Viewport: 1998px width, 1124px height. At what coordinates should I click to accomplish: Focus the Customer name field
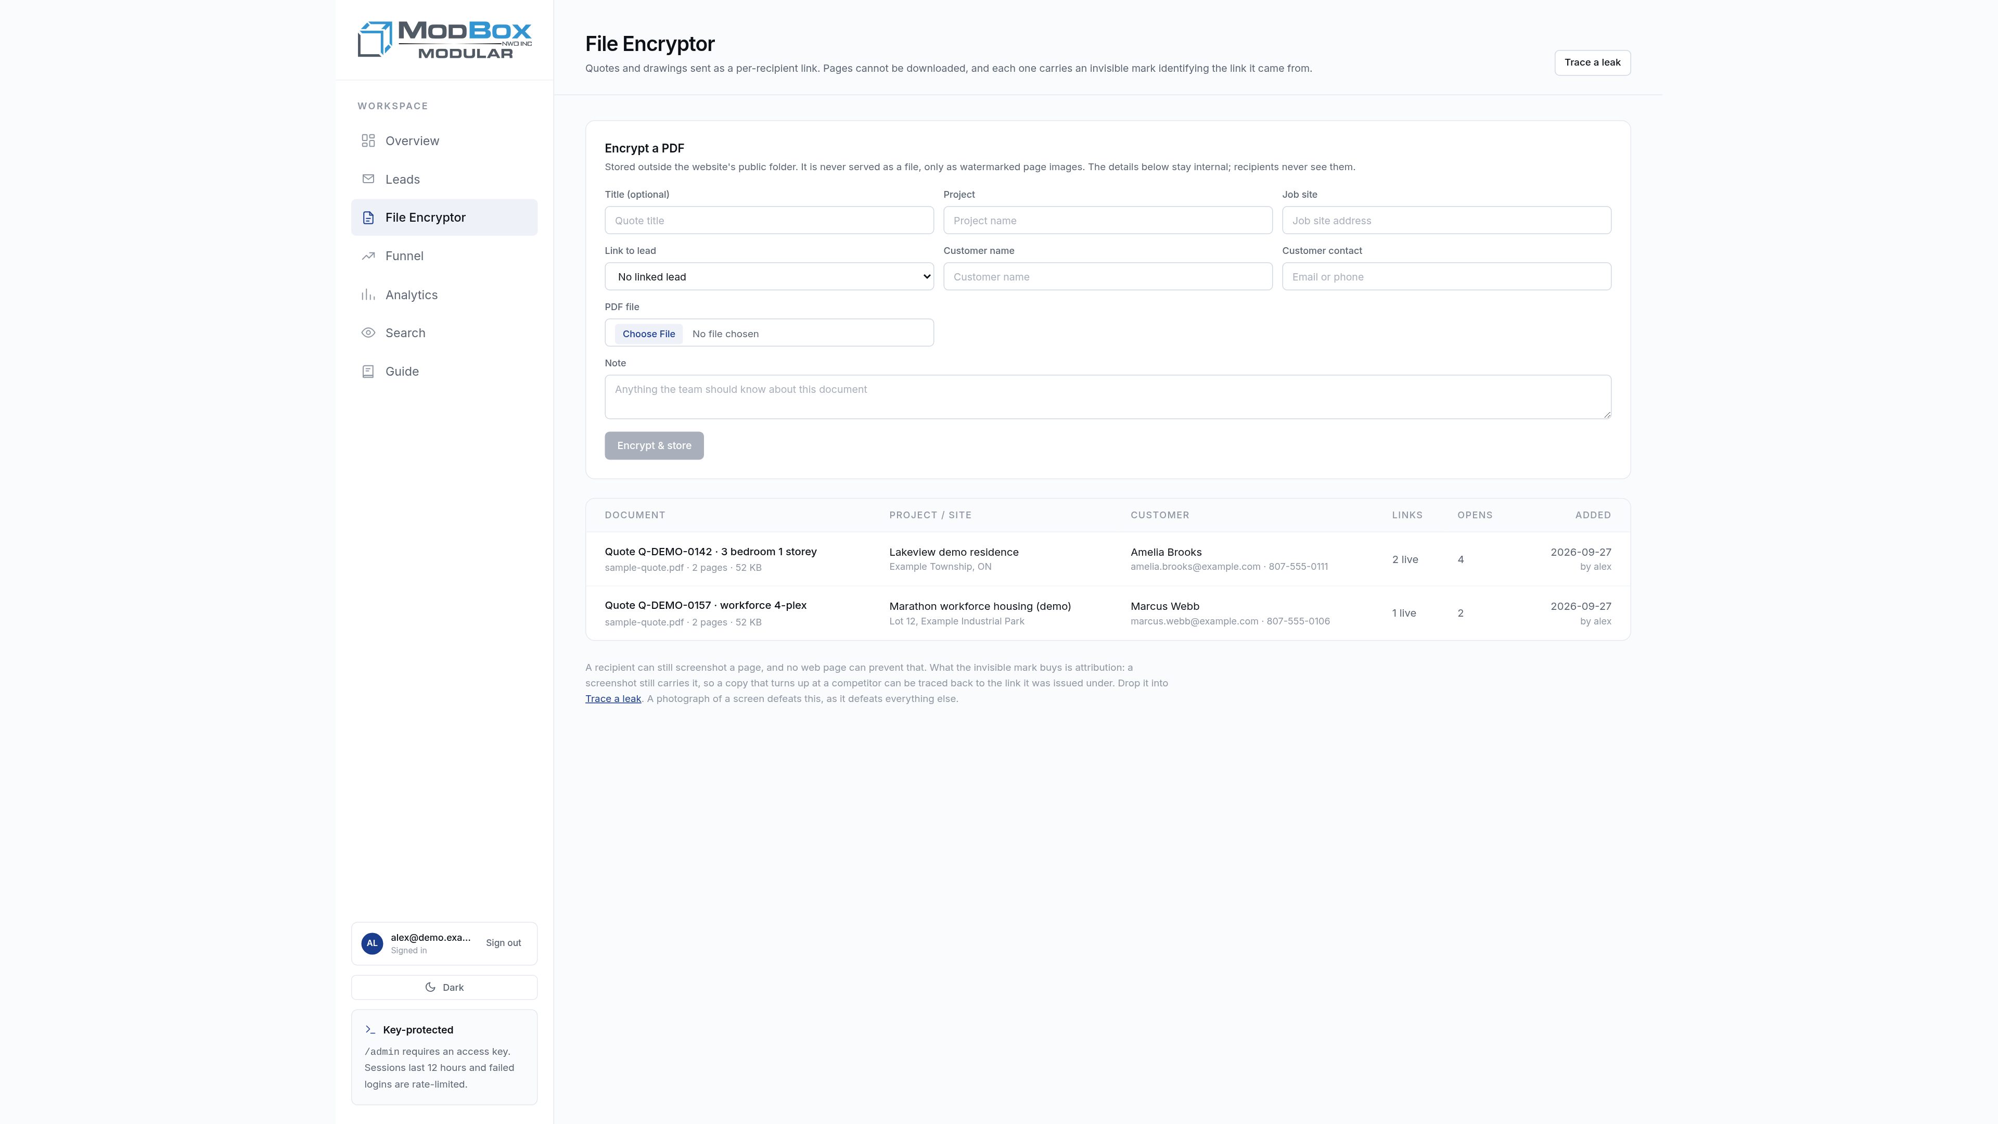click(1108, 277)
